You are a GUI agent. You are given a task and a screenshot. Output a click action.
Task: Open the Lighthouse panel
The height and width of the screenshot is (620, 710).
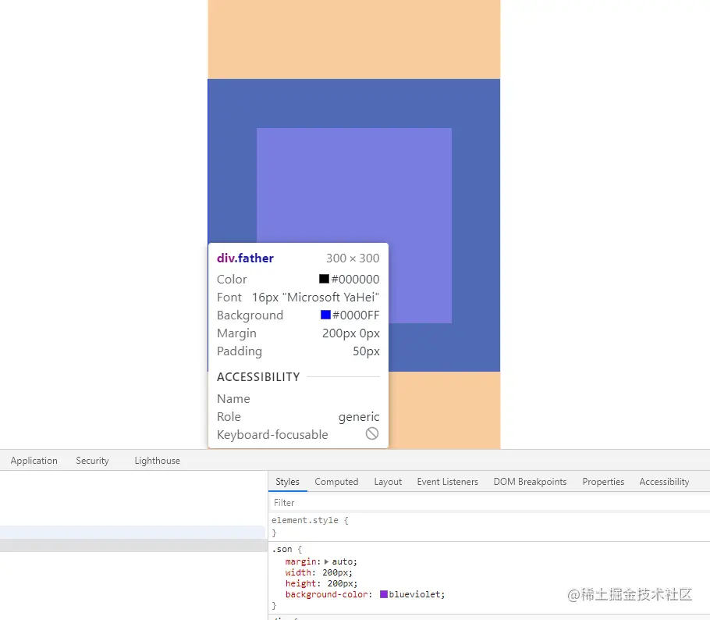pos(156,461)
